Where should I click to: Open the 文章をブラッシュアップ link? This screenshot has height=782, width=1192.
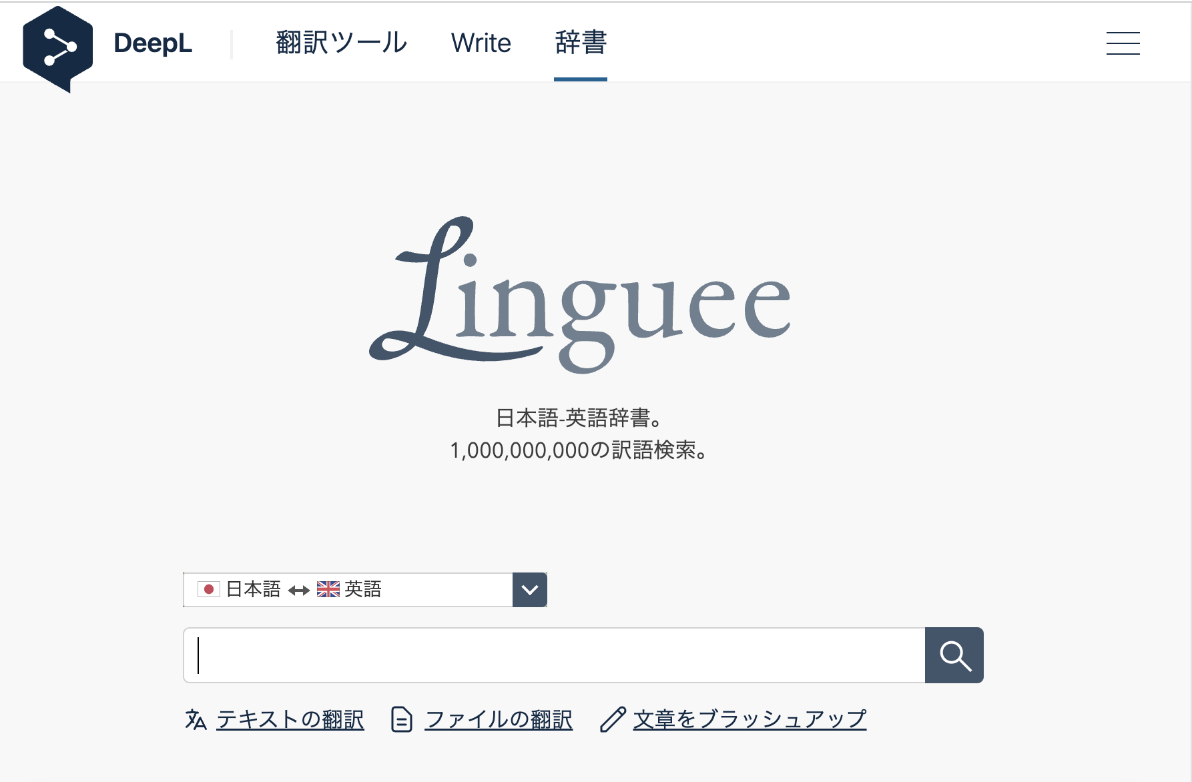coord(750,719)
